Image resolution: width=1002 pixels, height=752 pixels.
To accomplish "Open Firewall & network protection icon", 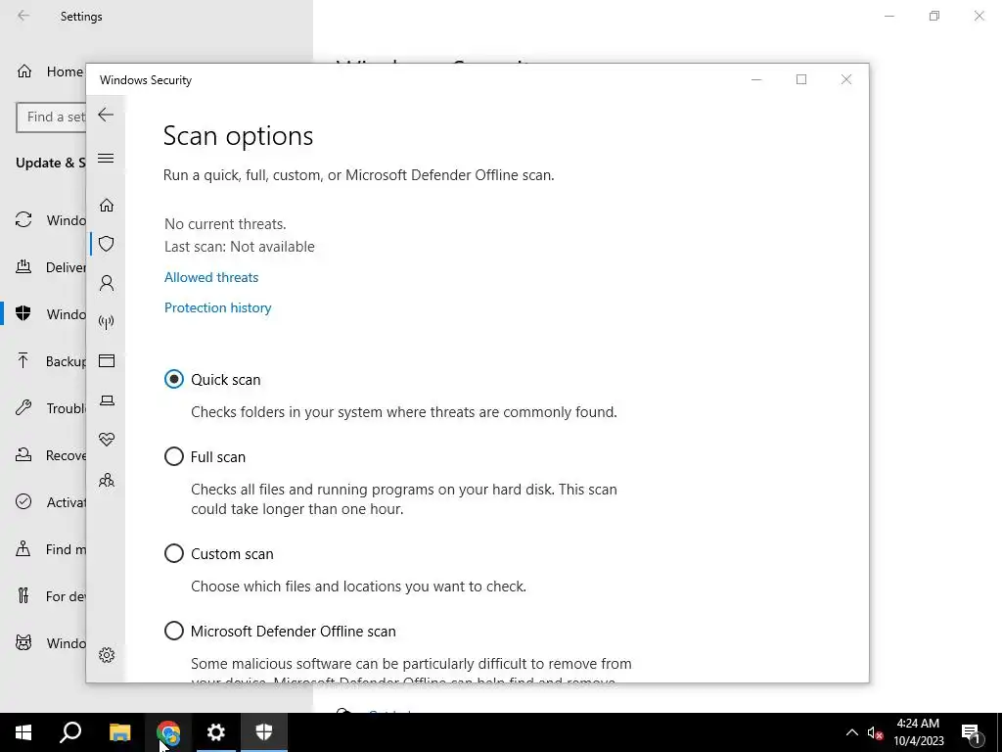I will 107,321.
